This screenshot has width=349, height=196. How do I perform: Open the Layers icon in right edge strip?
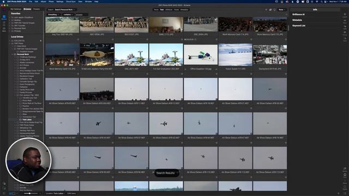coord(345,16)
